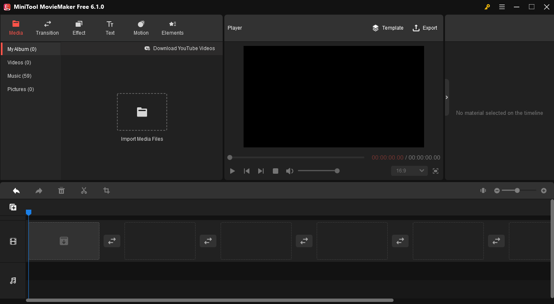Adjust the timeline zoom slider
The width and height of the screenshot is (554, 304).
tap(517, 190)
